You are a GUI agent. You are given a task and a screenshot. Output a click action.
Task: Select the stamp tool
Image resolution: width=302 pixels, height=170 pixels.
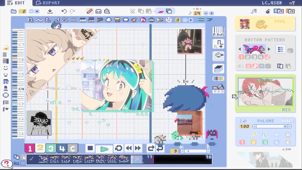click(107, 11)
